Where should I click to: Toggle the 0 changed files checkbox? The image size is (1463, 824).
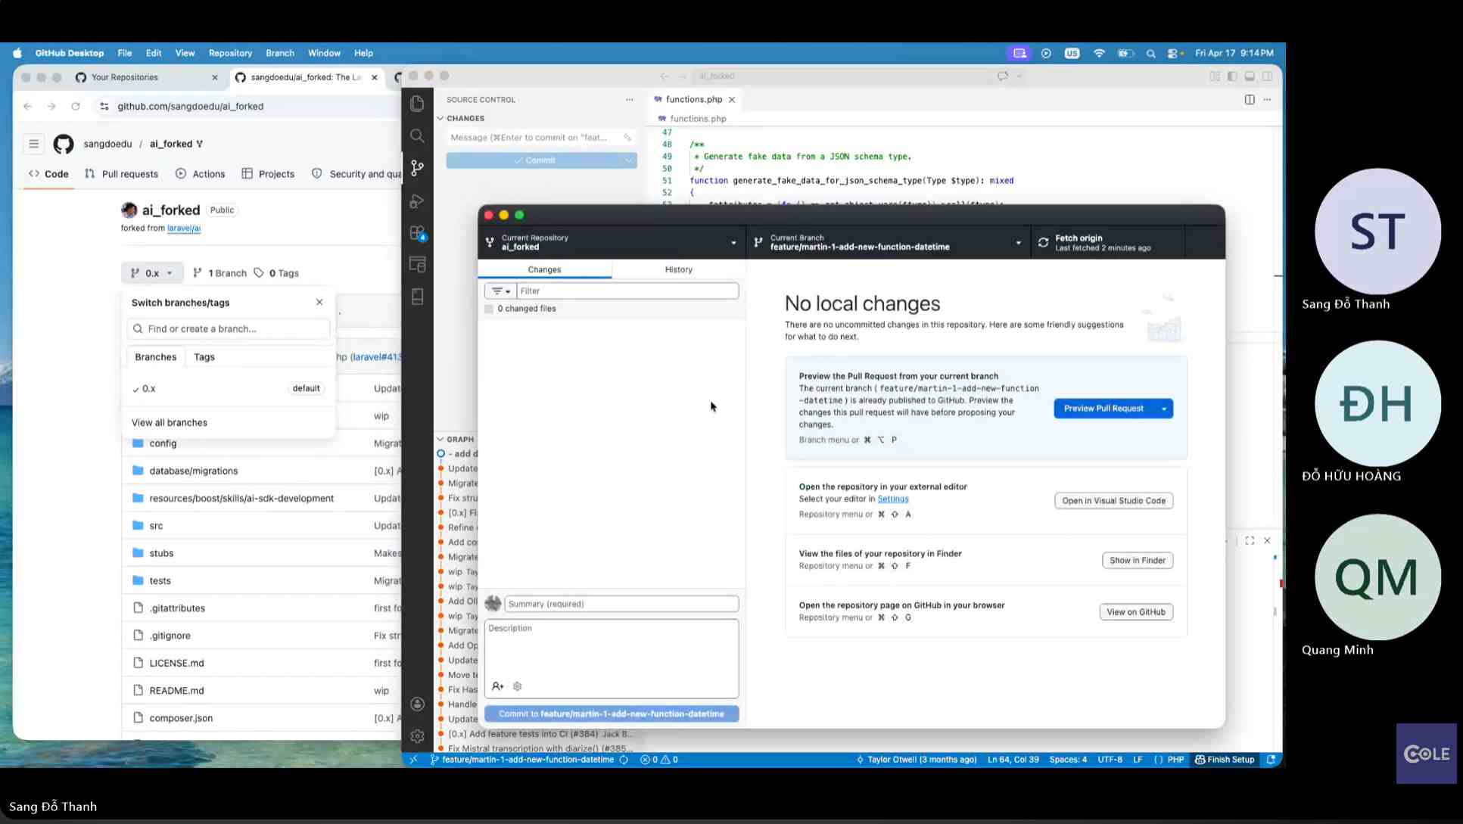click(x=489, y=309)
